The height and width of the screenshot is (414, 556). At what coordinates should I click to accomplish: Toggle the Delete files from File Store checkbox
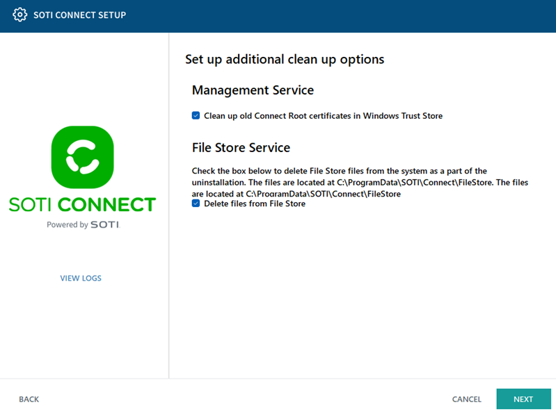coord(196,204)
